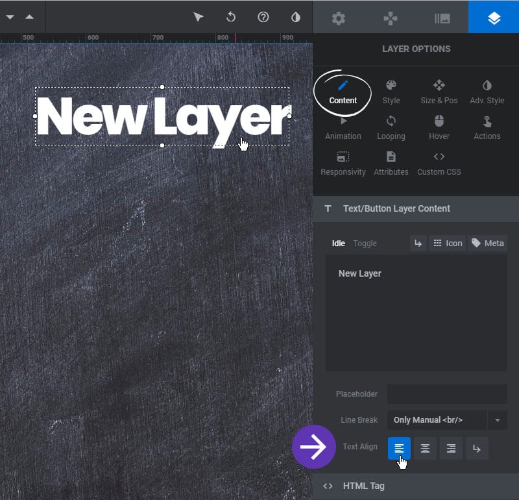This screenshot has width=519, height=500.
Task: Open the Content layer options
Action: pyautogui.click(x=343, y=93)
